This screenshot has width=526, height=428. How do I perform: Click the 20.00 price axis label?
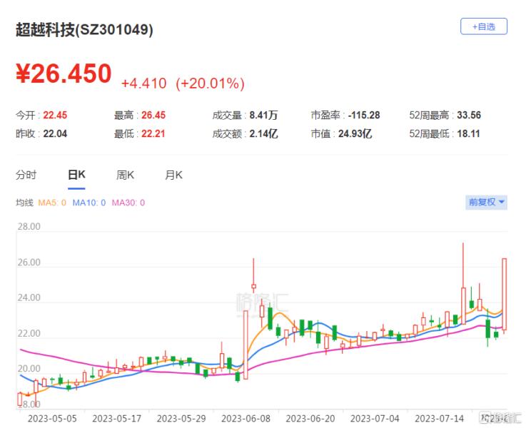tap(29, 369)
